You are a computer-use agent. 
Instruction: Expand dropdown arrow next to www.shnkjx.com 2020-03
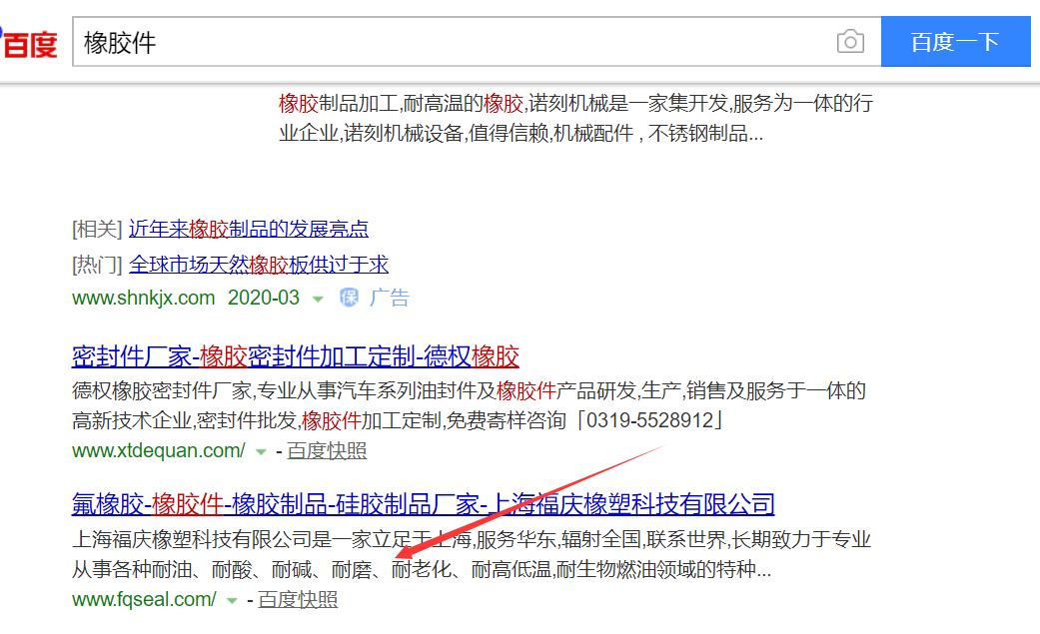pyautogui.click(x=318, y=300)
